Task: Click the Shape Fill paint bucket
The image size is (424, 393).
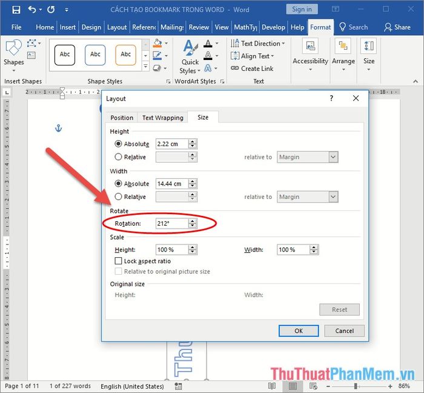Action: (x=157, y=43)
